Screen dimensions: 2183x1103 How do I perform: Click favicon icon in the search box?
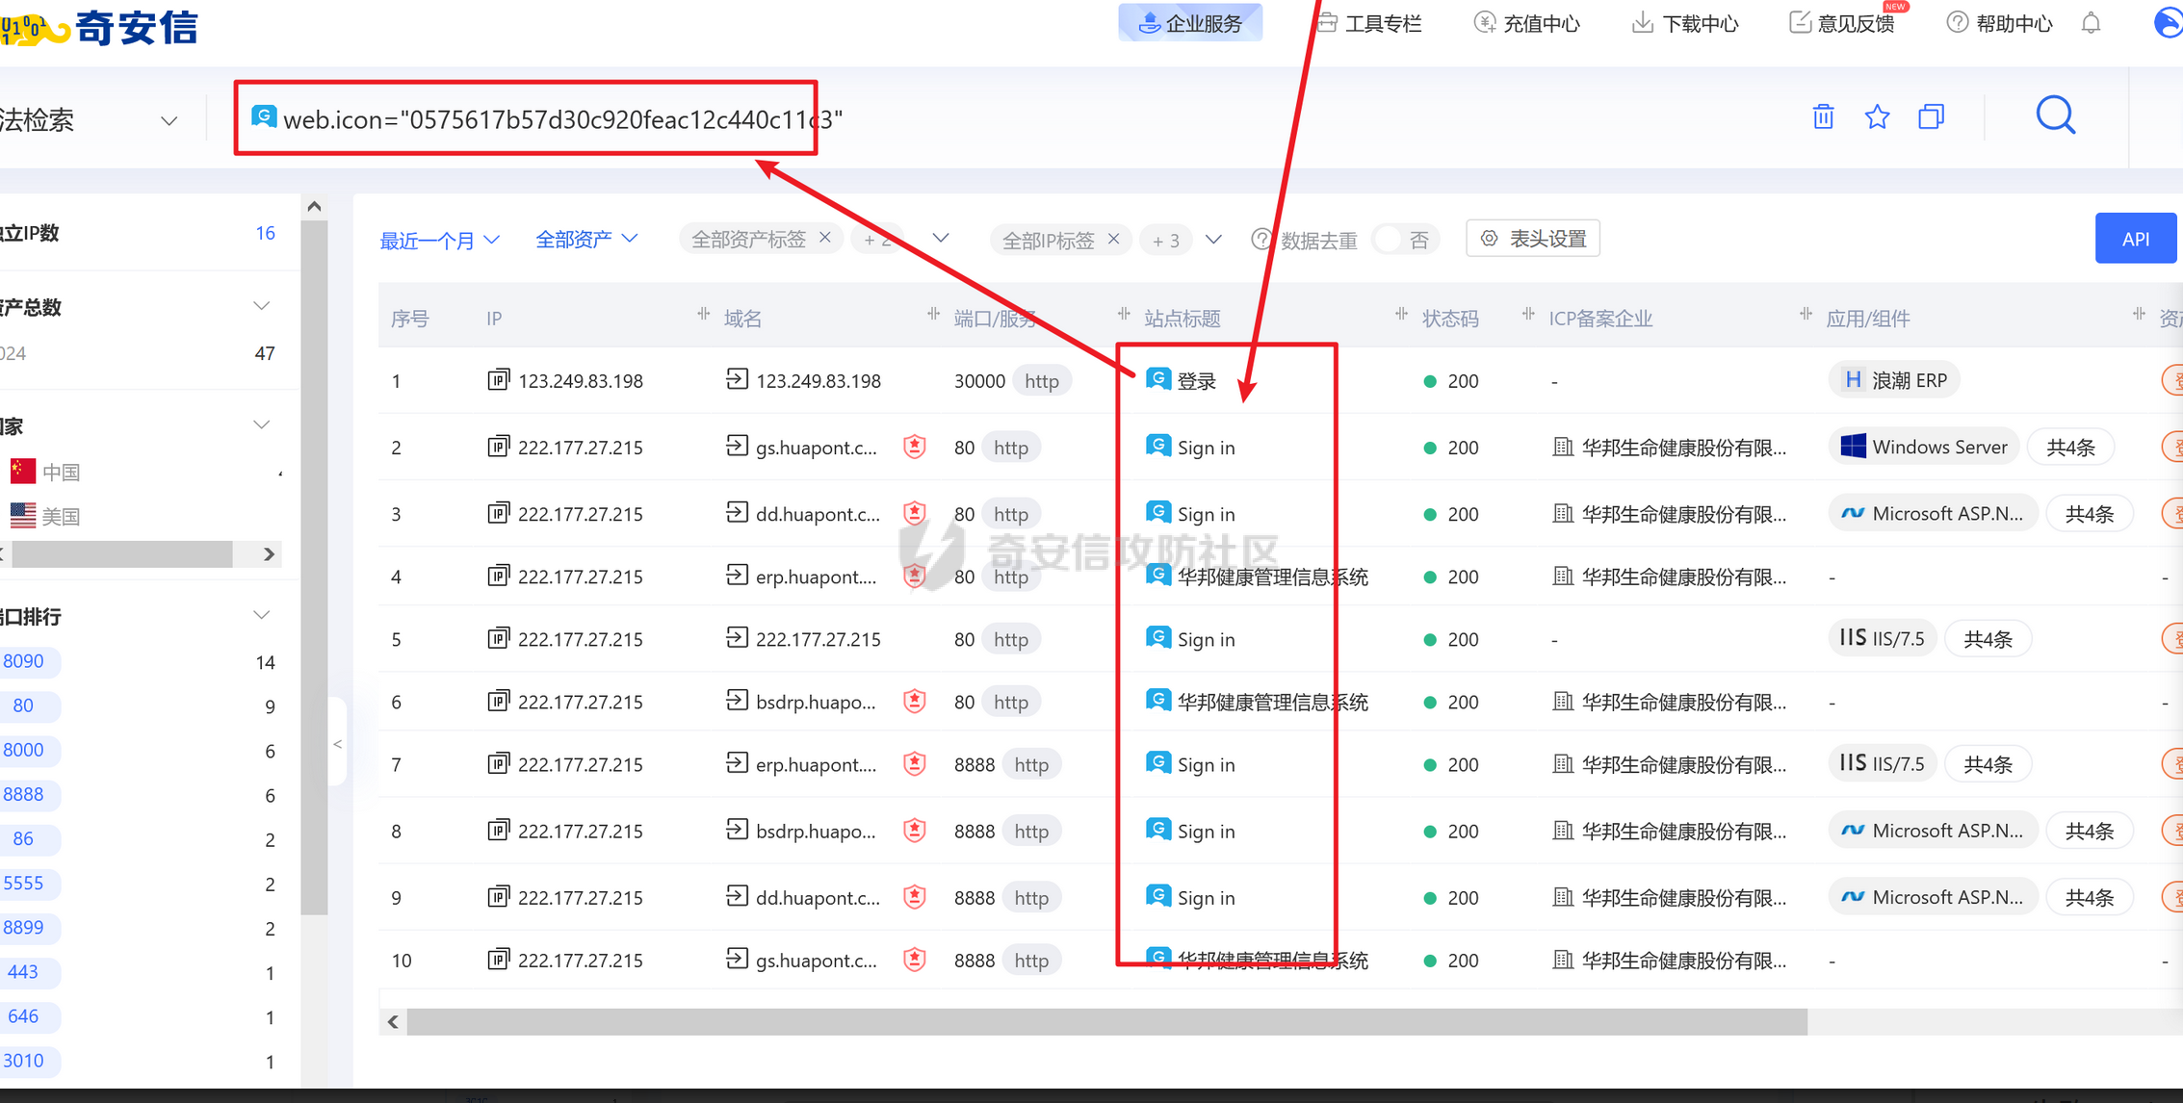[x=264, y=116]
